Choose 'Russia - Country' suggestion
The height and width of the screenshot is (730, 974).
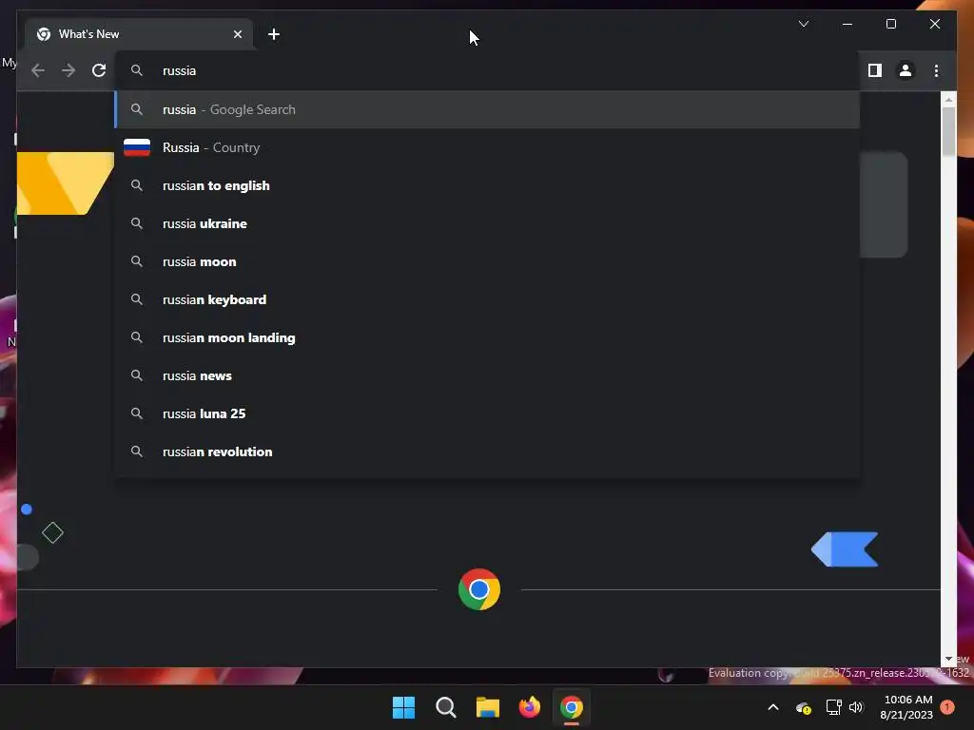pyautogui.click(x=488, y=147)
